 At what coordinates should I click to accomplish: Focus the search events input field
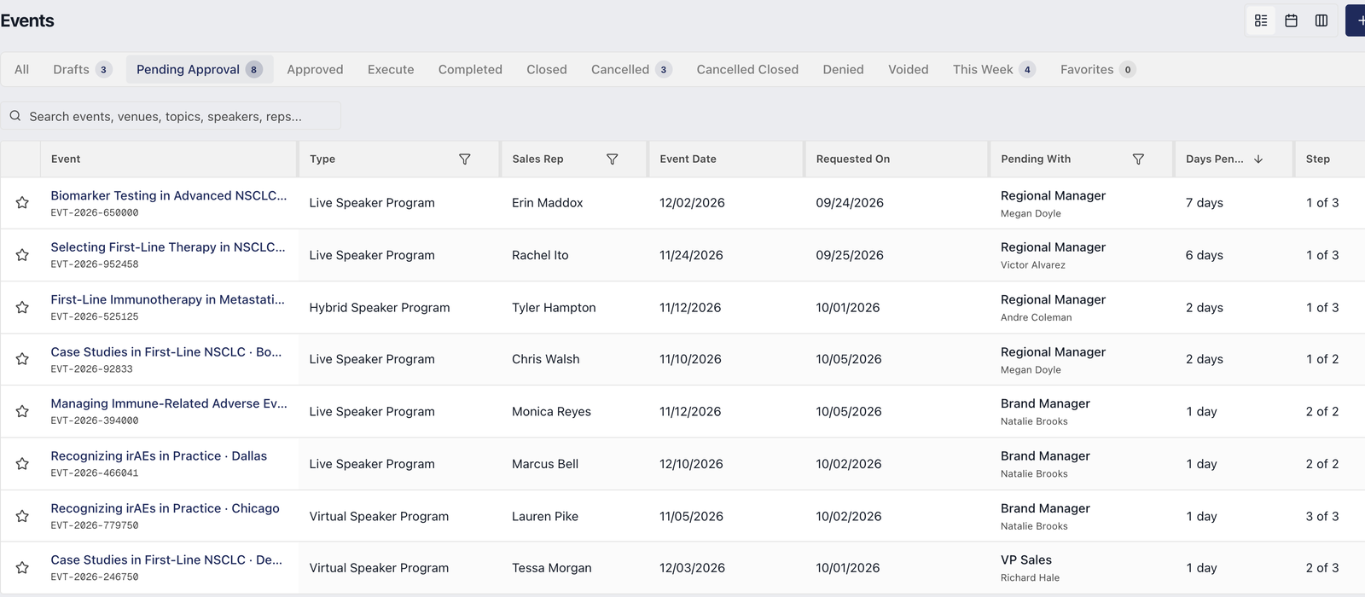coord(171,116)
